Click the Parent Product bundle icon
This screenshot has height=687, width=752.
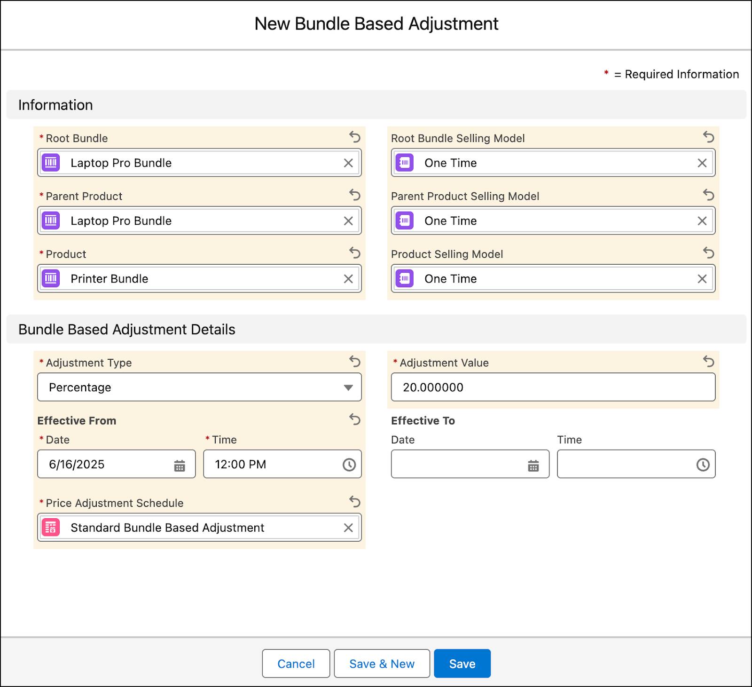[51, 221]
